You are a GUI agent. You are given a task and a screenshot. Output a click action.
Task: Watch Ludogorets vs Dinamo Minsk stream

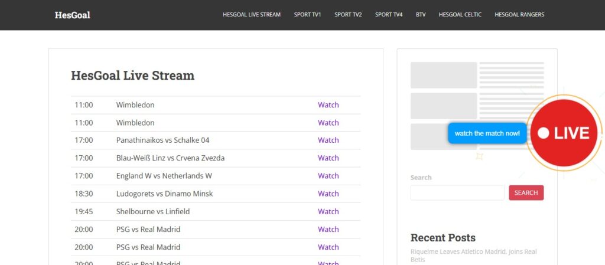point(328,194)
